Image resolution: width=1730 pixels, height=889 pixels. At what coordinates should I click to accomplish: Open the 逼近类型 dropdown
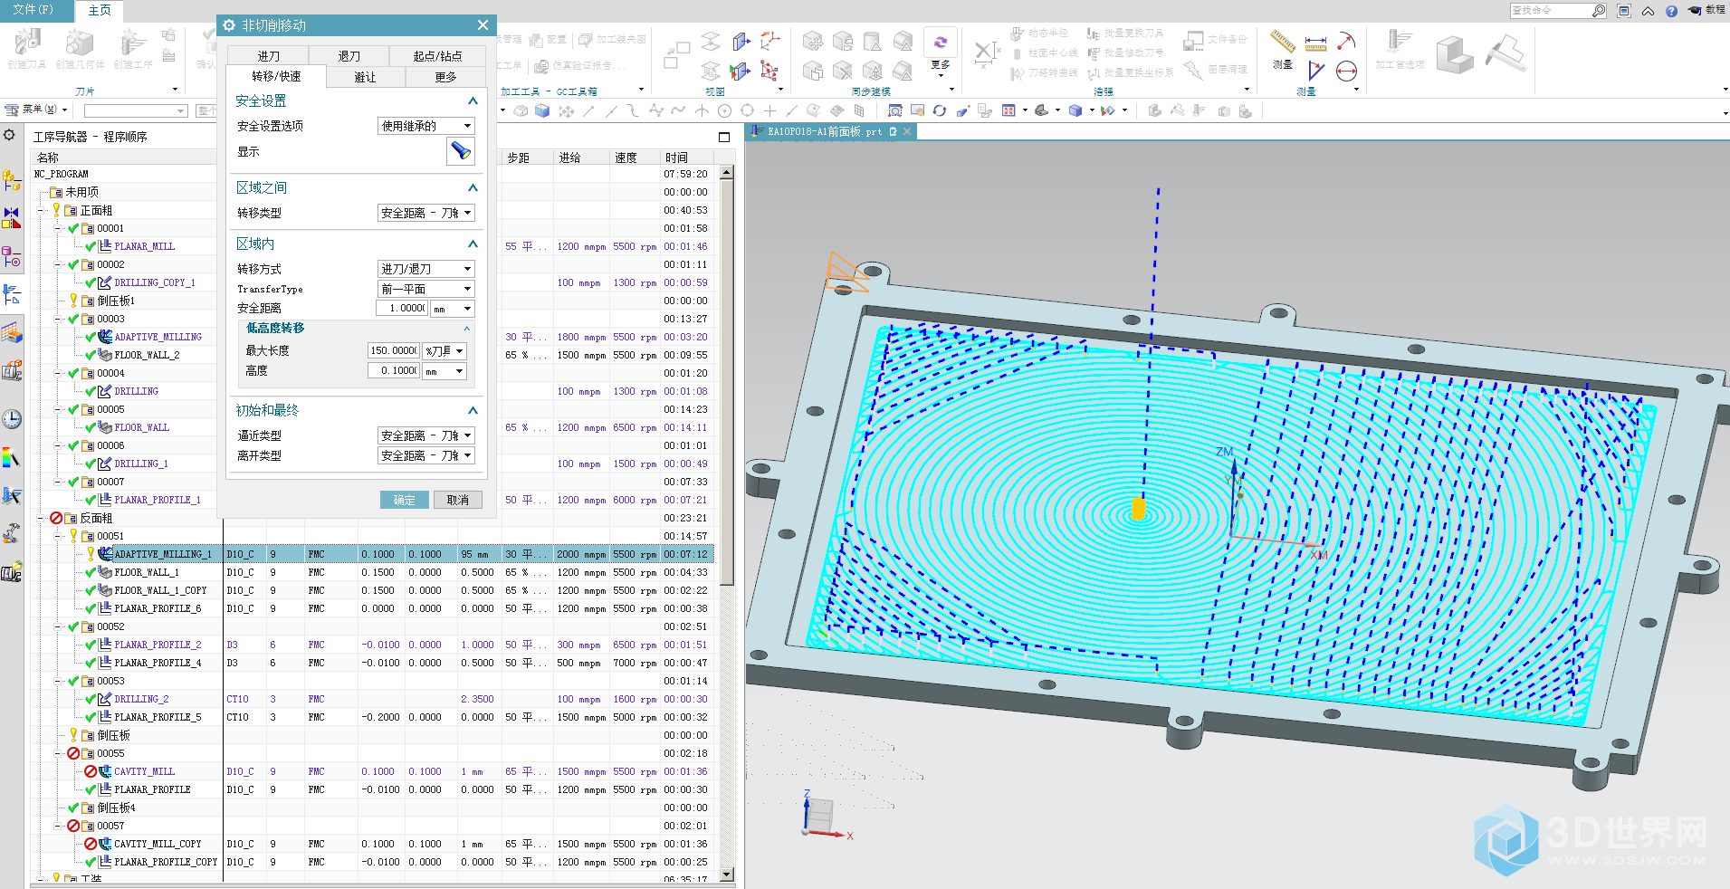click(425, 435)
